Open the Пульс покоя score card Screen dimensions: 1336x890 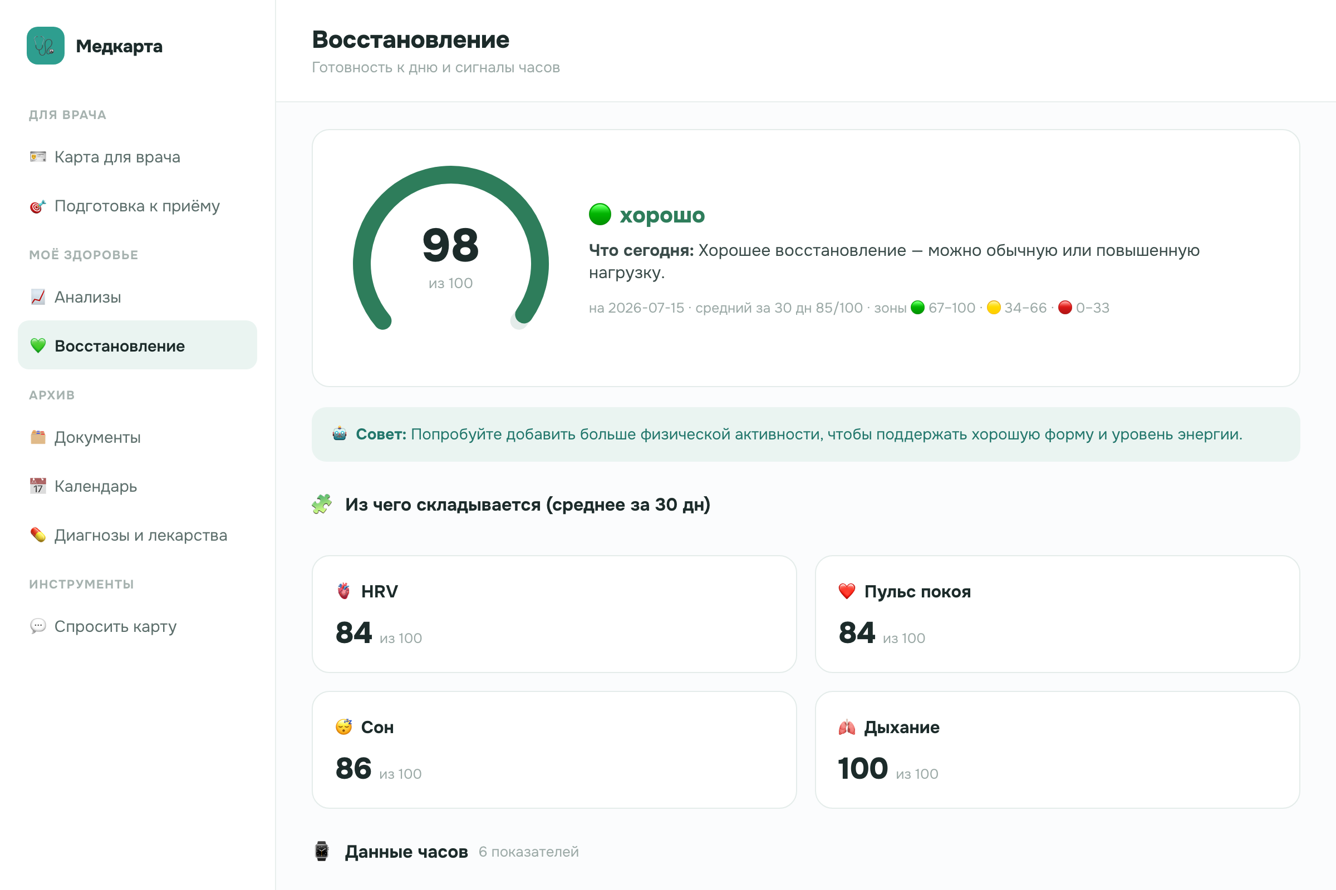[x=1058, y=614]
